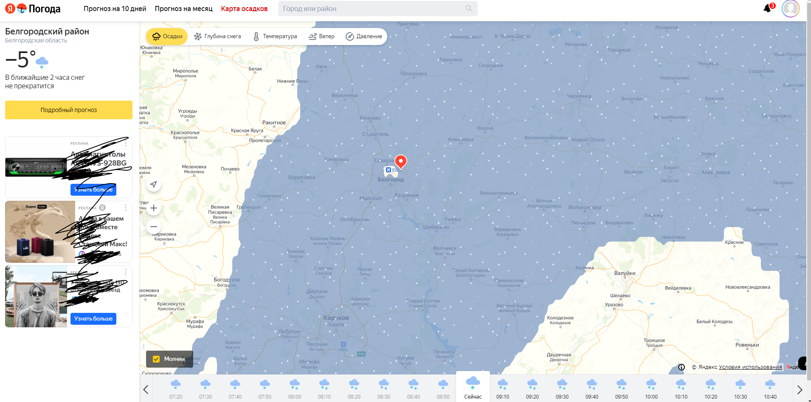811x402 pixels.
Task: Open the portrait photo ad image
Action: click(36, 296)
